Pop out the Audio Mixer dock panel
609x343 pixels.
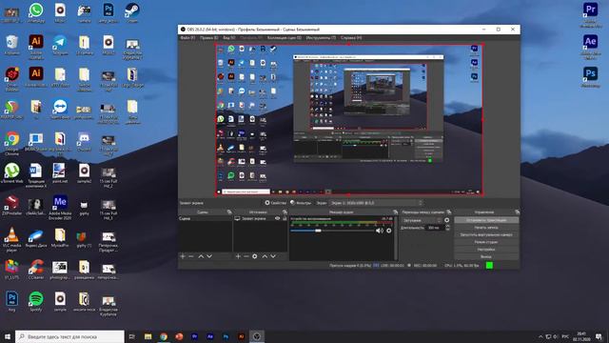point(396,212)
